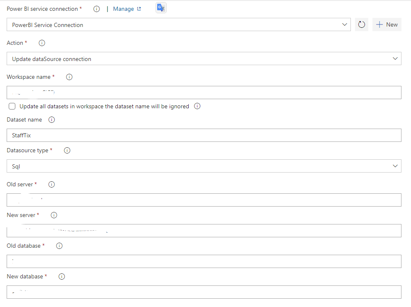Click info icon beside Workspace name

69,77
